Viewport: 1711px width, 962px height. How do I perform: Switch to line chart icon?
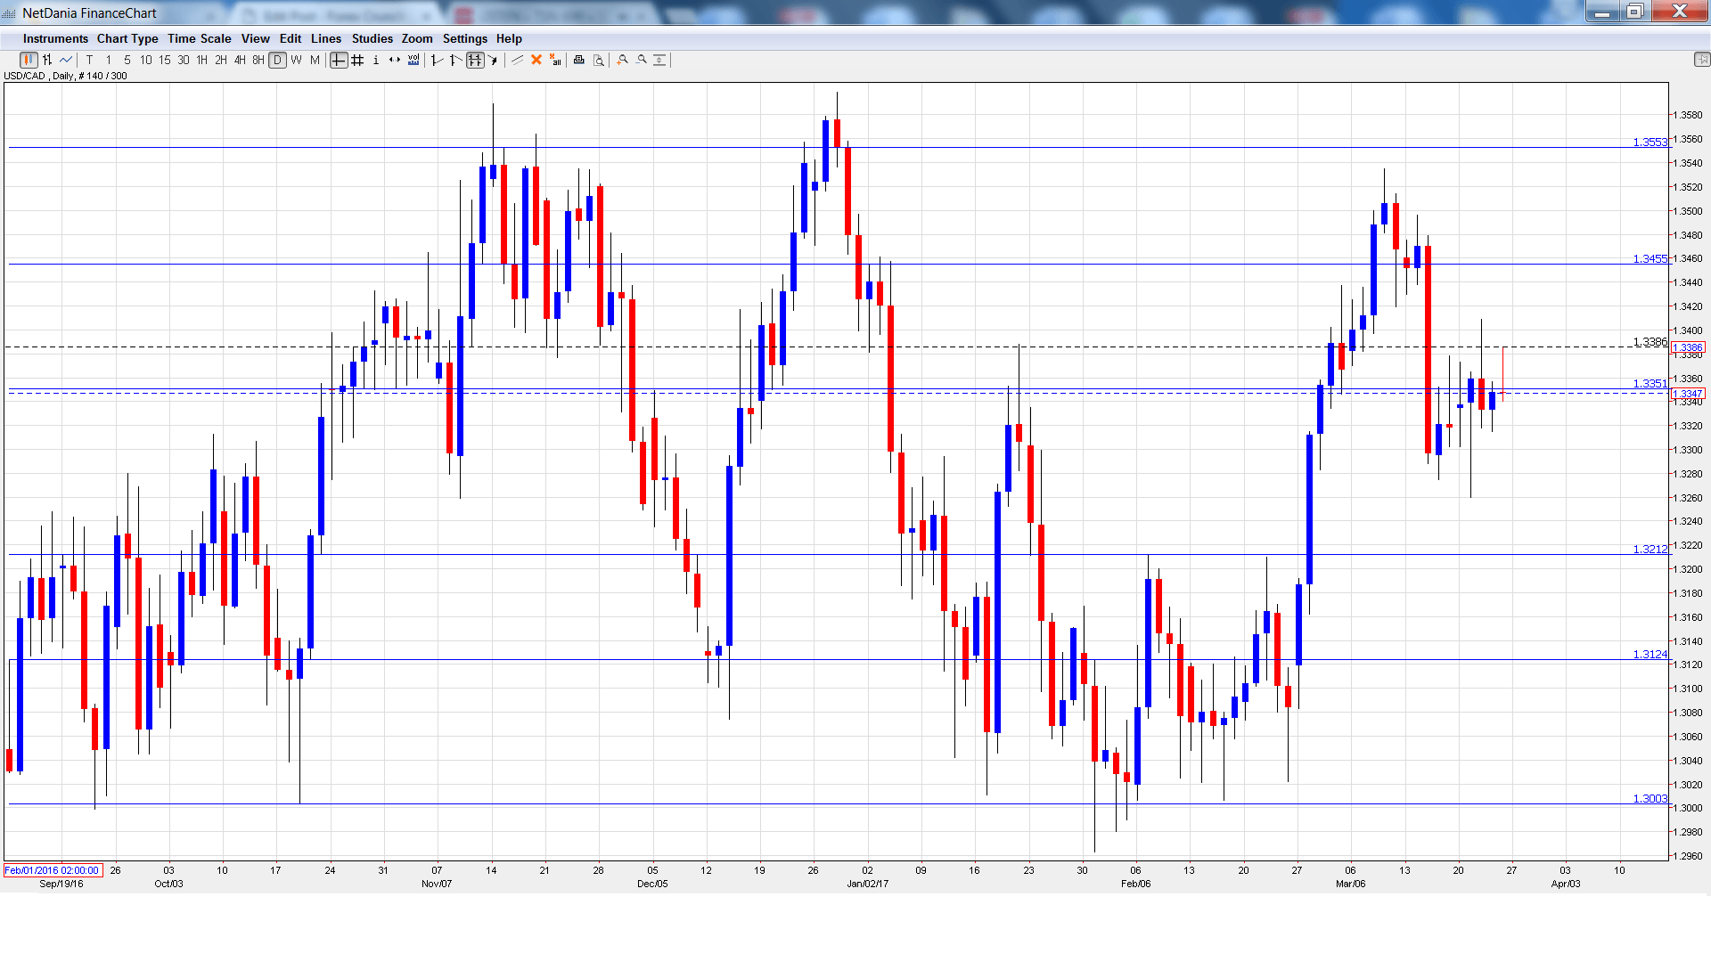(x=66, y=60)
